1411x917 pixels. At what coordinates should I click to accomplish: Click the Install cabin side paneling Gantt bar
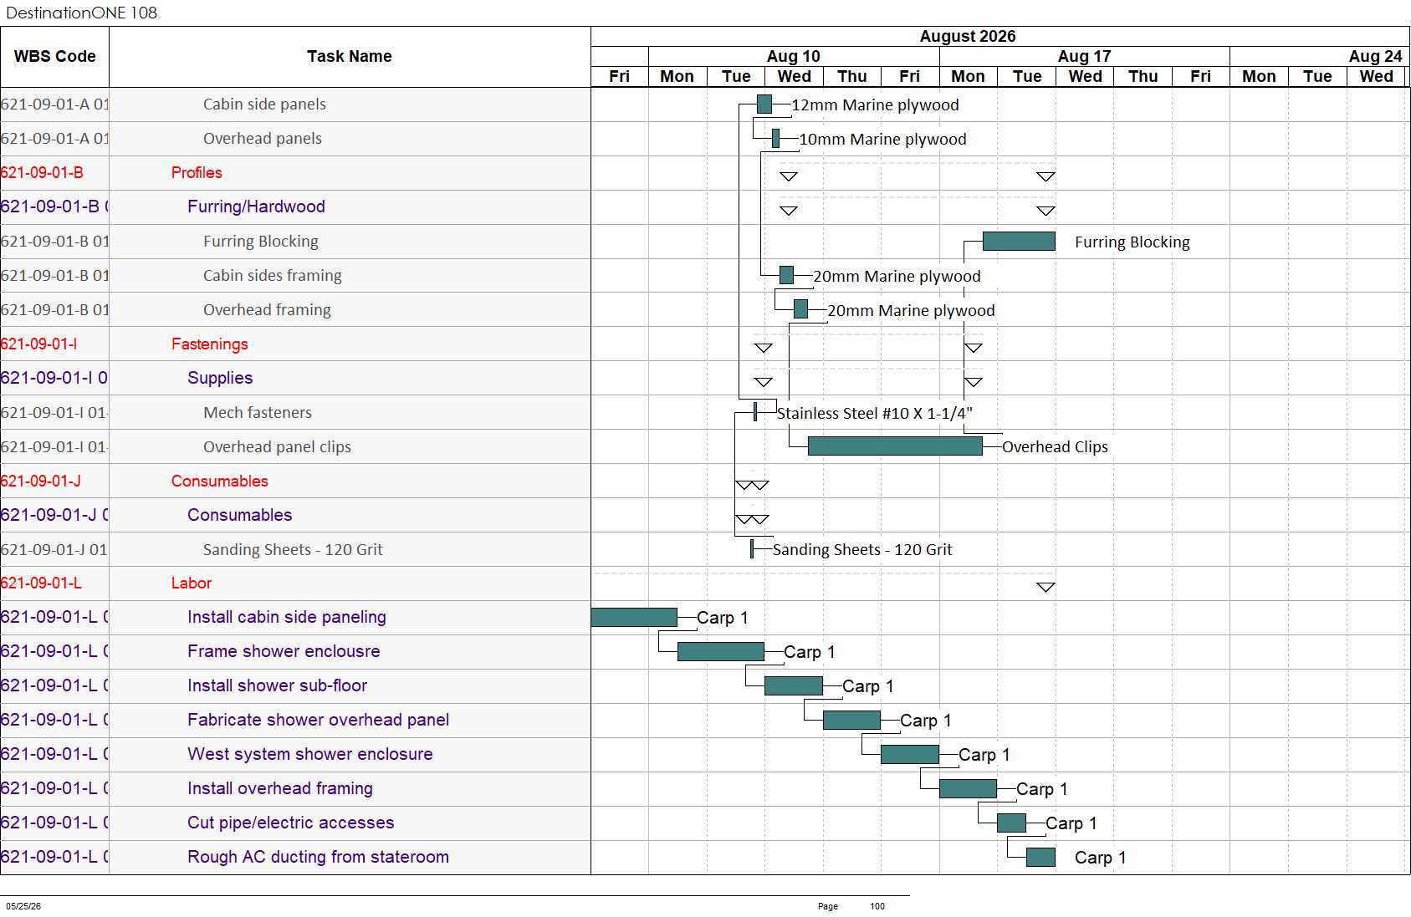634,617
